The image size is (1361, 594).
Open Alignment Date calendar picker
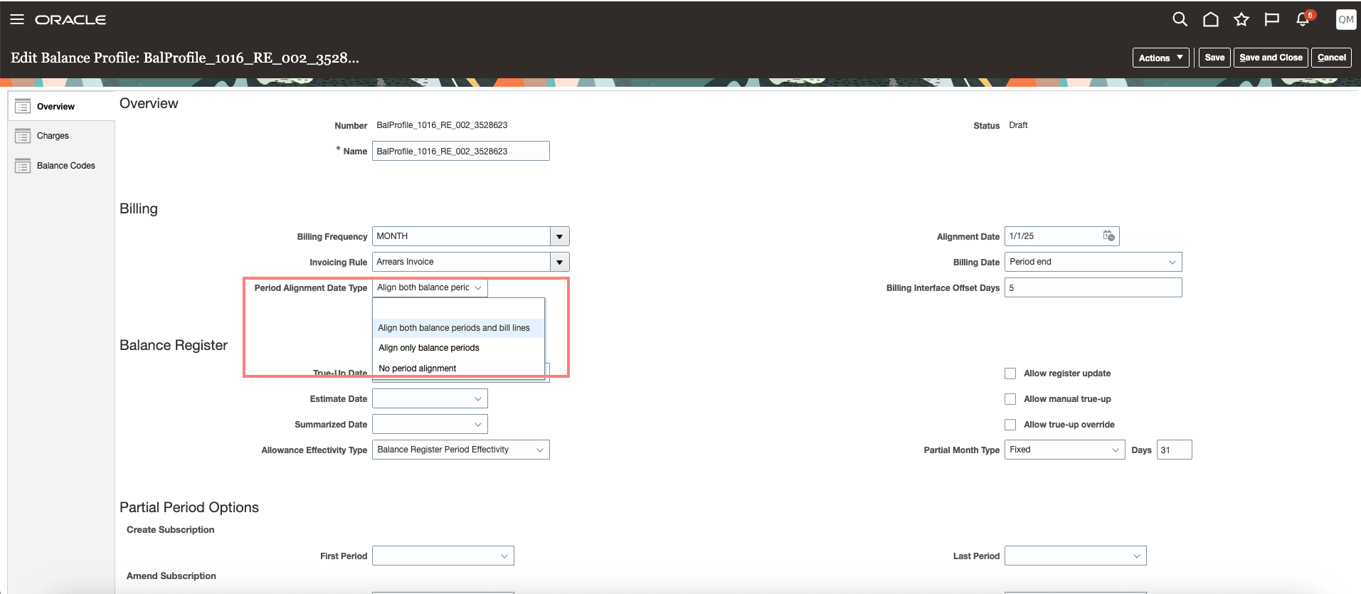(1108, 235)
